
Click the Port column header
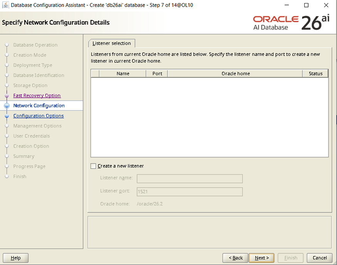pos(157,74)
